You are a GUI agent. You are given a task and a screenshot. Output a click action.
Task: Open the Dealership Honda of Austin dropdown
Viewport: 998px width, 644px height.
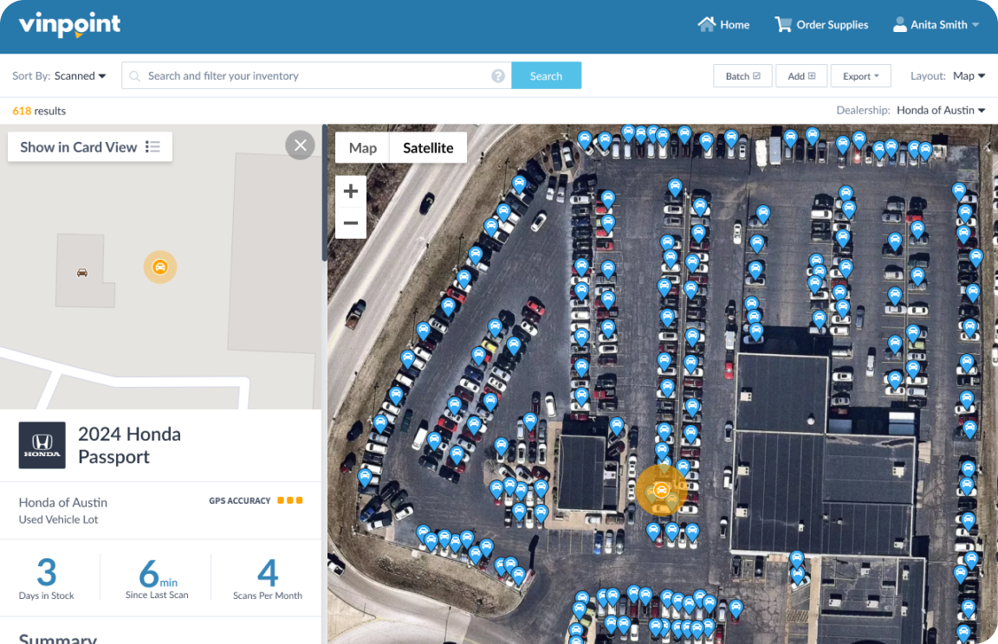941,111
